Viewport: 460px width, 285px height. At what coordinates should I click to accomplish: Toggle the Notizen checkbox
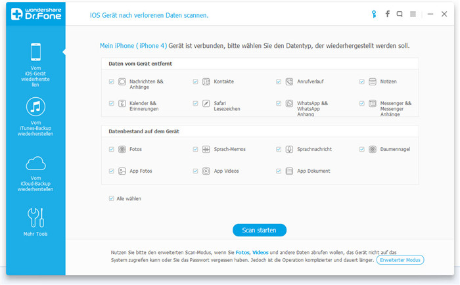tap(361, 81)
